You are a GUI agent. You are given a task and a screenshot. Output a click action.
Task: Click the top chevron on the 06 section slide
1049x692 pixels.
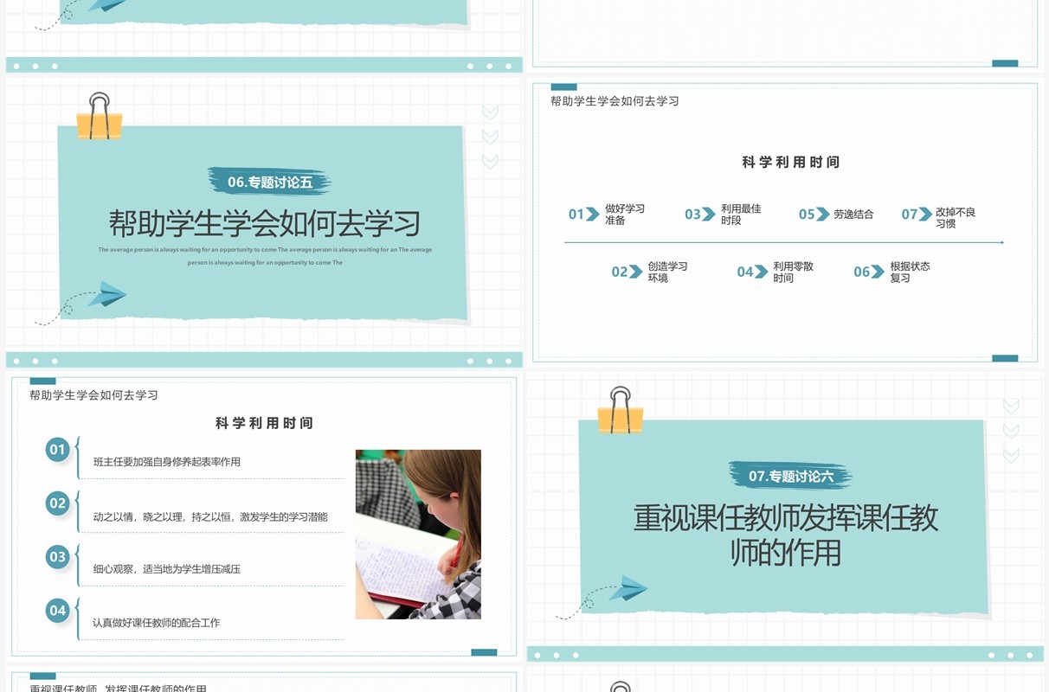[490, 112]
